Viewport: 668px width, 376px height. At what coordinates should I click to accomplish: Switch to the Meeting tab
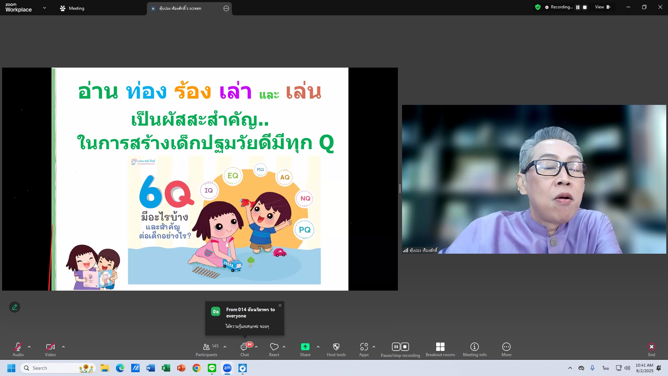pyautogui.click(x=72, y=8)
